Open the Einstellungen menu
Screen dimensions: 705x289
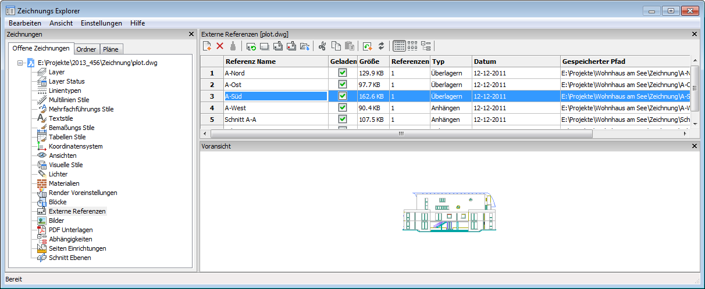(101, 23)
